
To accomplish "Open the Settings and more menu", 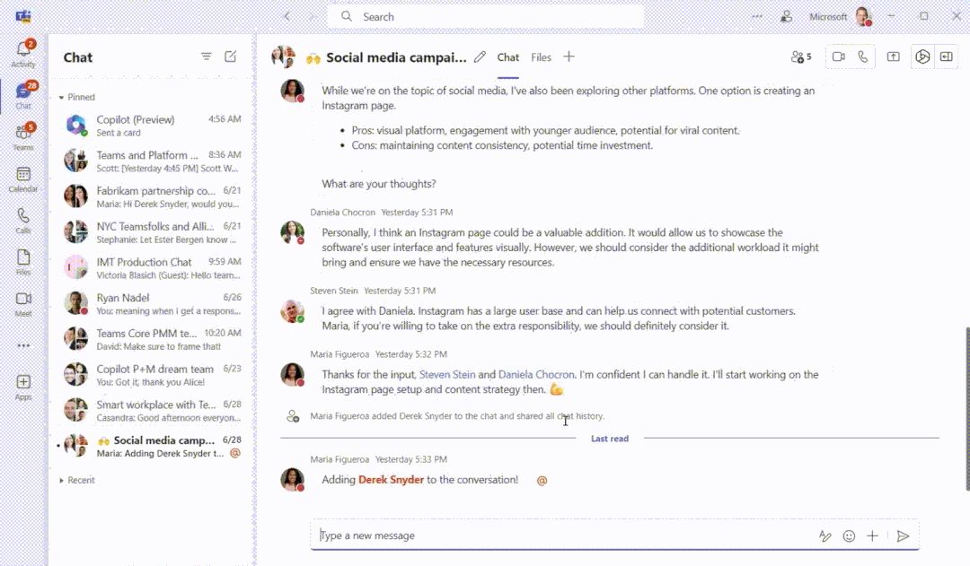I will [x=757, y=16].
